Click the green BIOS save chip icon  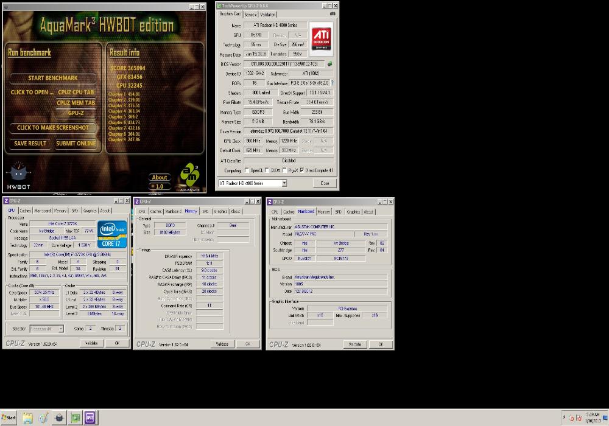(329, 64)
